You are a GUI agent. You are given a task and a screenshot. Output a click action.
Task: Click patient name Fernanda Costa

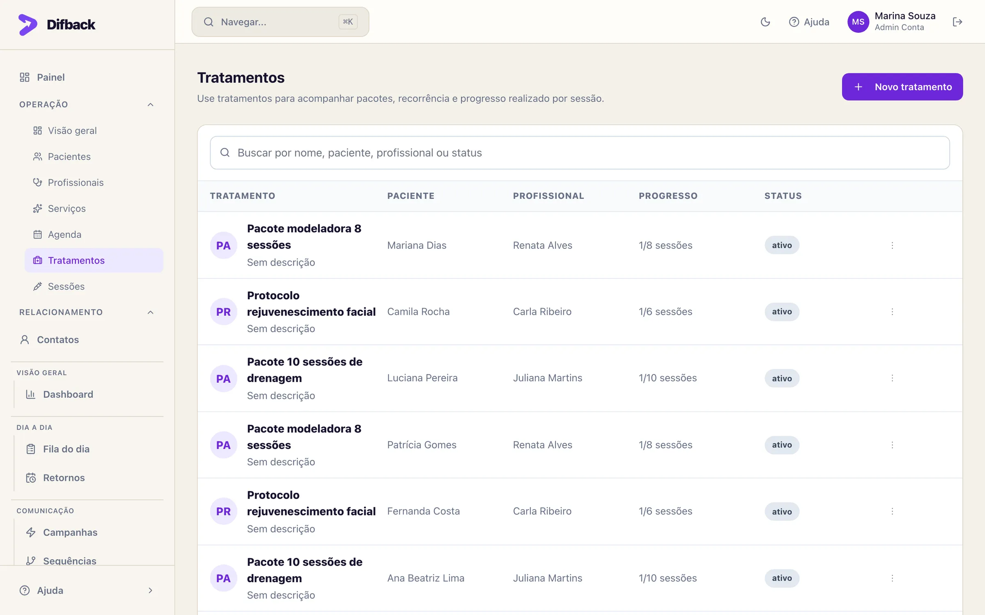pyautogui.click(x=423, y=511)
